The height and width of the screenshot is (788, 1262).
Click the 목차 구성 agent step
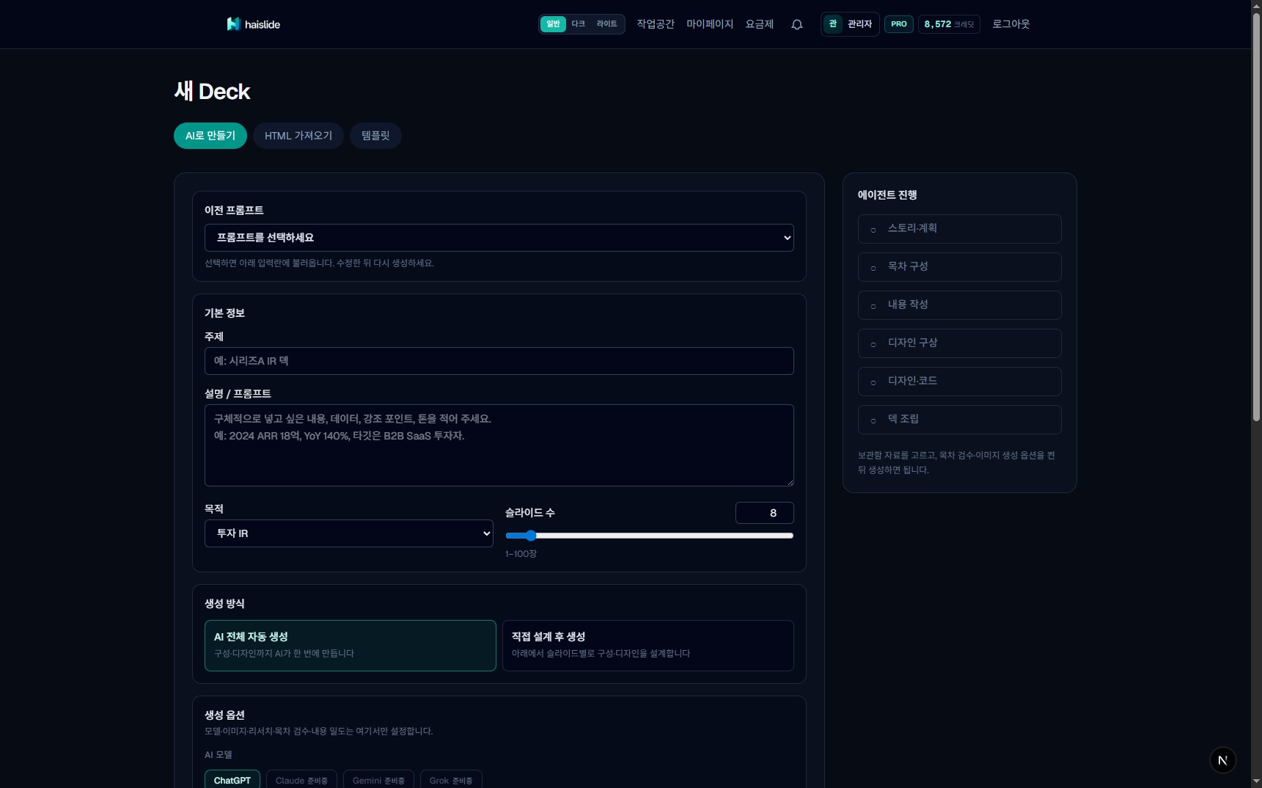coord(960,267)
